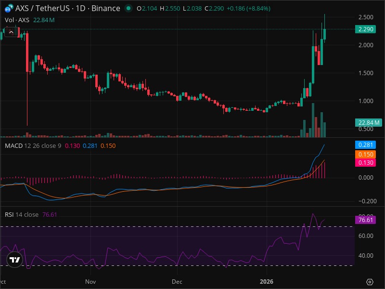Click the blue 0.281 MACD axis label

(x=365, y=145)
